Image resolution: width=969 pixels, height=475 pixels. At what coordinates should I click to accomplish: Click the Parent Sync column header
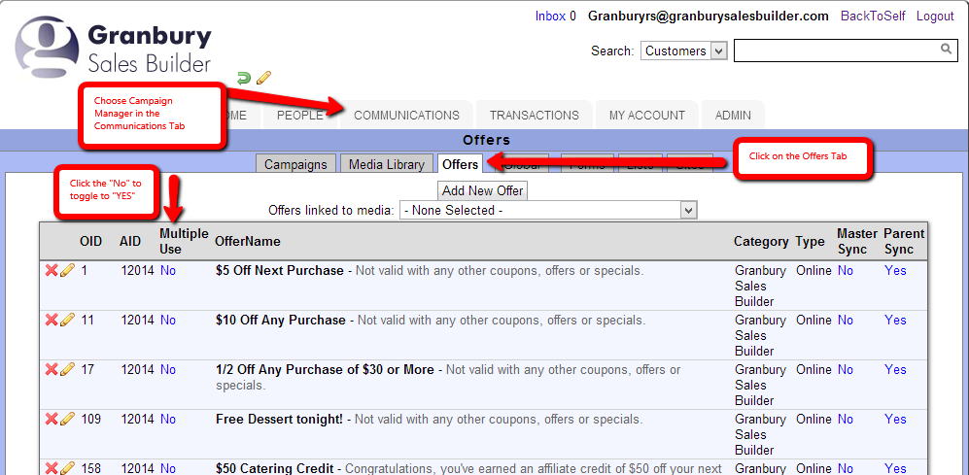[x=904, y=241]
